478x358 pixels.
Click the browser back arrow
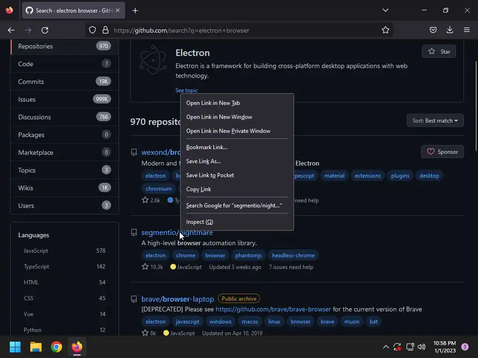tap(11, 30)
